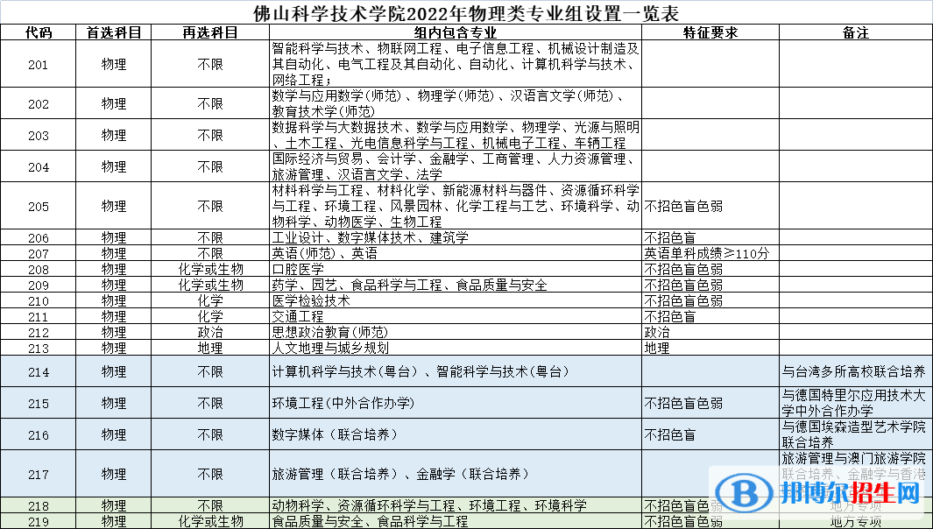Select majors cell starting 智能科学与技术、物联网工程
The image size is (933, 529).
point(456,64)
